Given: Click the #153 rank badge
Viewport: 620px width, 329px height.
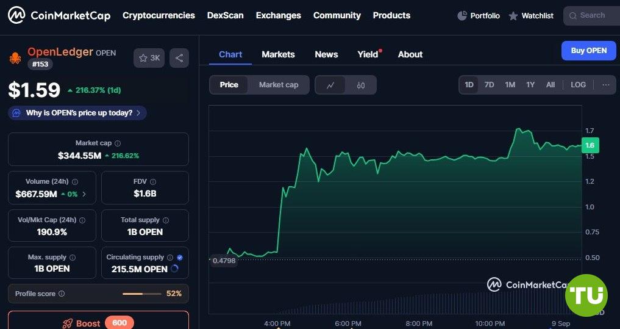Looking at the screenshot, I should [x=40, y=64].
